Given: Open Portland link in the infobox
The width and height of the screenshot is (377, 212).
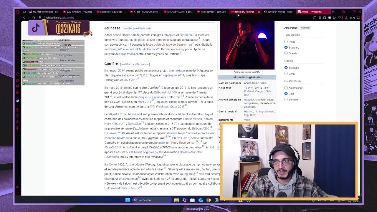Looking at the screenshot, I should [x=249, y=91].
